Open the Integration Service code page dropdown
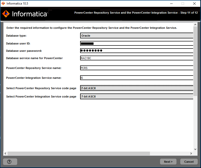The image size is (201, 168). (137, 97)
